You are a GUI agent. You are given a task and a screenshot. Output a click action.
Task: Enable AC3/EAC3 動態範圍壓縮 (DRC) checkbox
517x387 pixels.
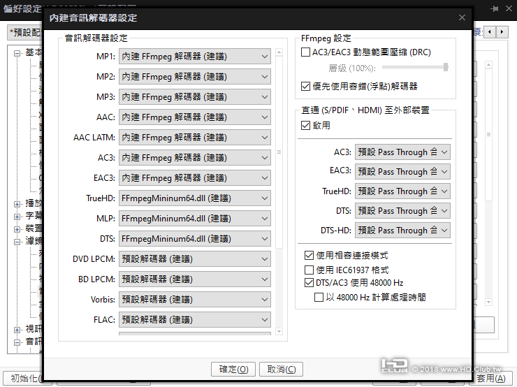tap(305, 52)
